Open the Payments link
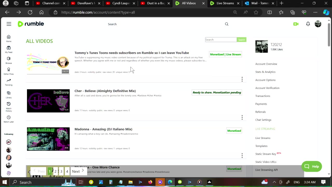This screenshot has width=332, height=187. pyautogui.click(x=261, y=104)
